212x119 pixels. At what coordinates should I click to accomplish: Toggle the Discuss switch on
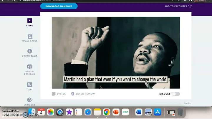click(176, 94)
